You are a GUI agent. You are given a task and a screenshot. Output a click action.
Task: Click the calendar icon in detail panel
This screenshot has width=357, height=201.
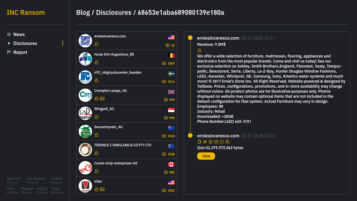point(216,142)
